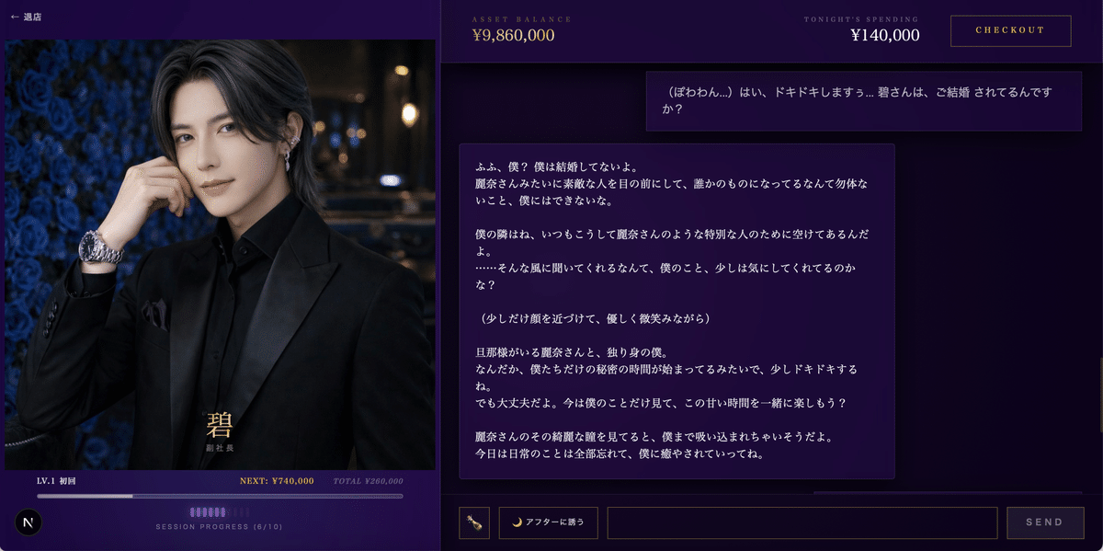Screen dimensions: 1103x551
Task: Focus the chat message input field
Action: (x=802, y=522)
